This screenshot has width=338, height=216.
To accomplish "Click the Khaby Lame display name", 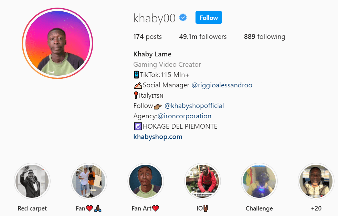I will point(152,54).
